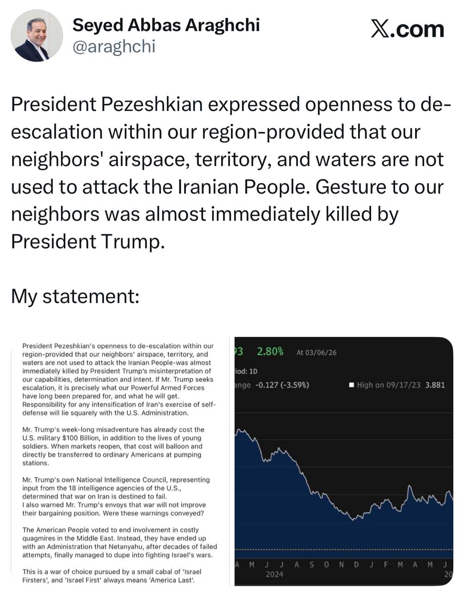
Task: Click the main tweet text paragraph
Action: pos(227,173)
